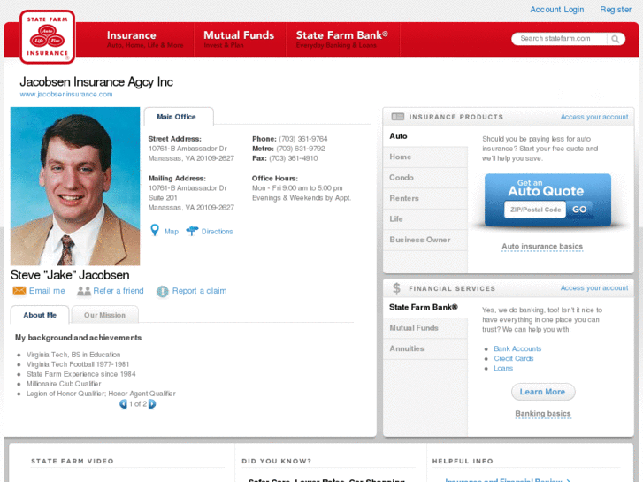Open the Insurance navigation menu
The image size is (643, 482).
(145, 40)
